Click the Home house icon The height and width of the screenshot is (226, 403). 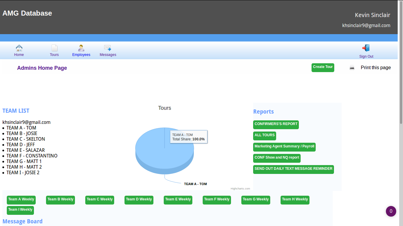19,48
